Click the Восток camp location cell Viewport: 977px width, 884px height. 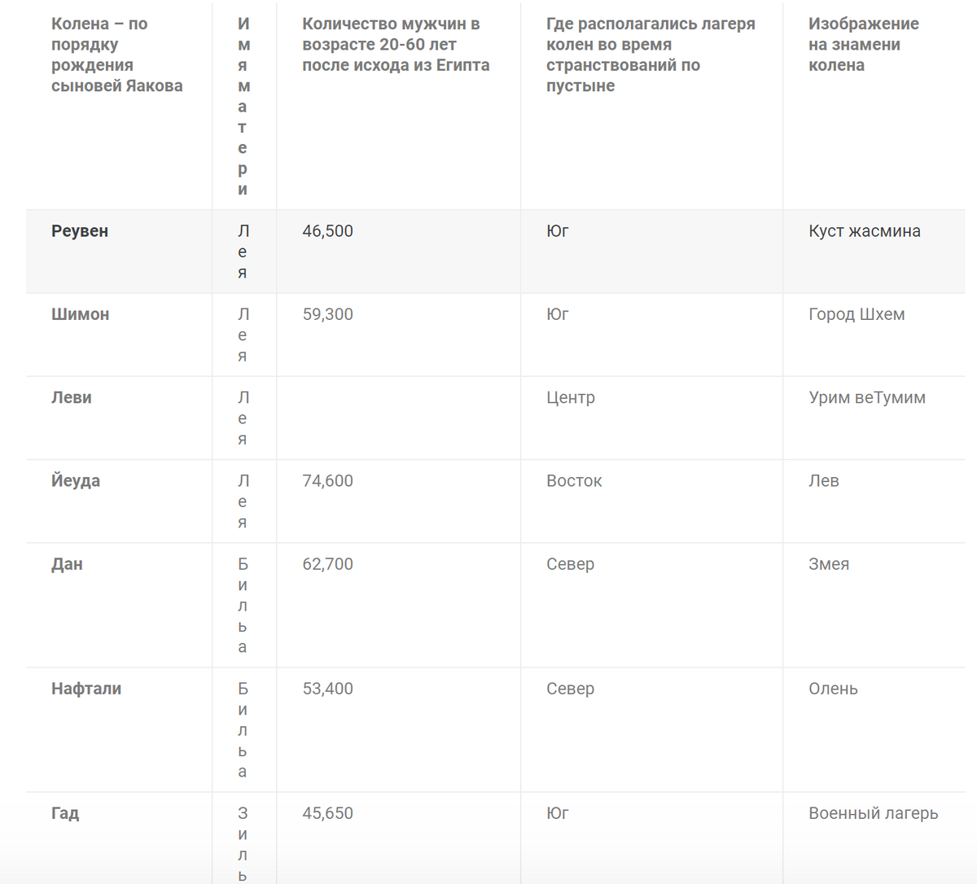pos(574,481)
